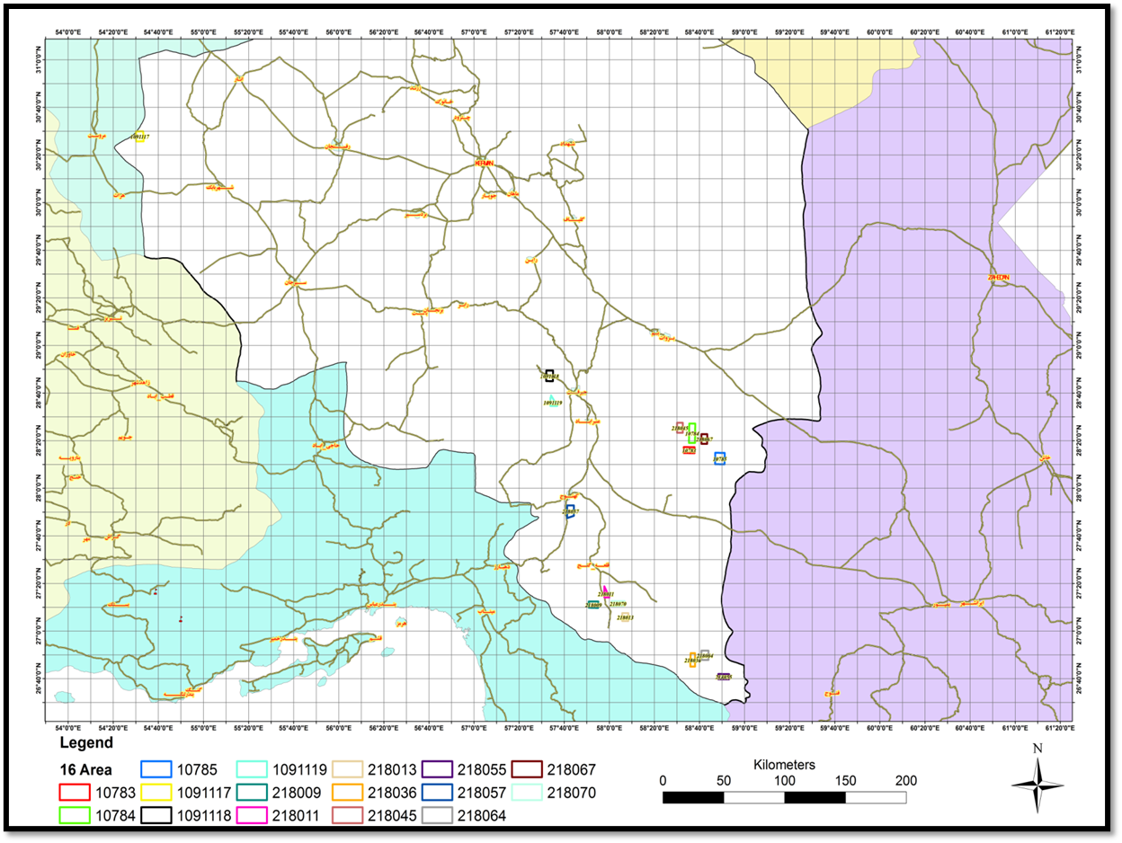Click the north arrow compass symbol
Viewport: 1122px width, 843px height.
1037,785
